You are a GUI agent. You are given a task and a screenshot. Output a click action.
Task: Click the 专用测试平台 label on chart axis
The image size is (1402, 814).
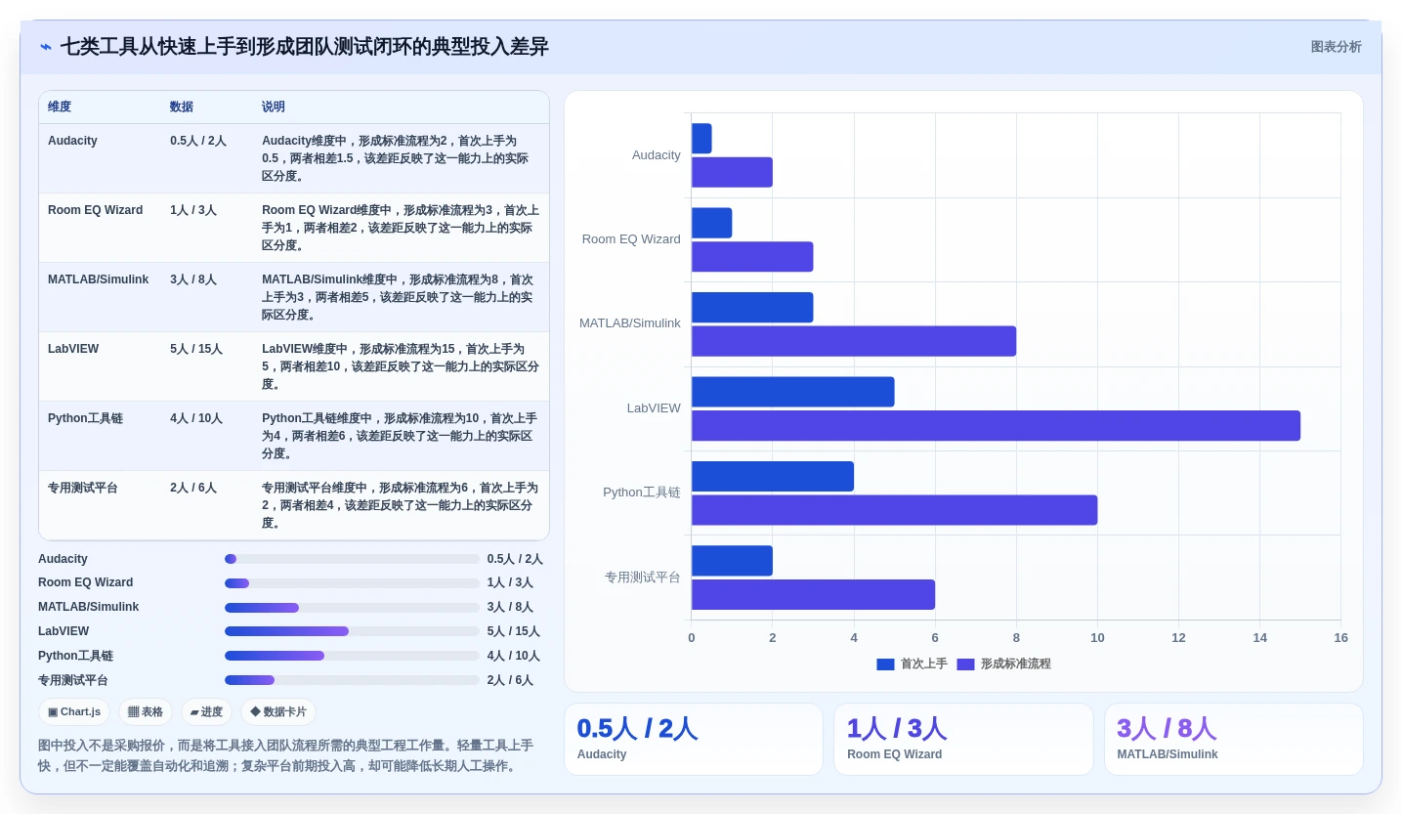(x=642, y=578)
